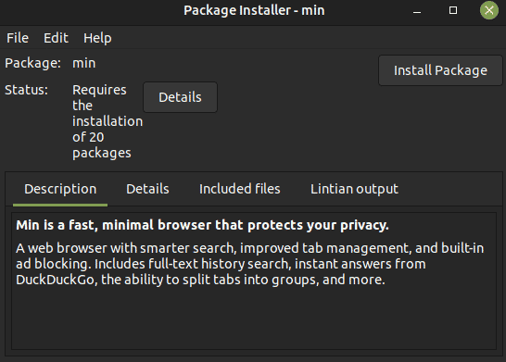Click the bold heading 'Min is a fast, minimal browser'
506x362 pixels.
coord(202,225)
